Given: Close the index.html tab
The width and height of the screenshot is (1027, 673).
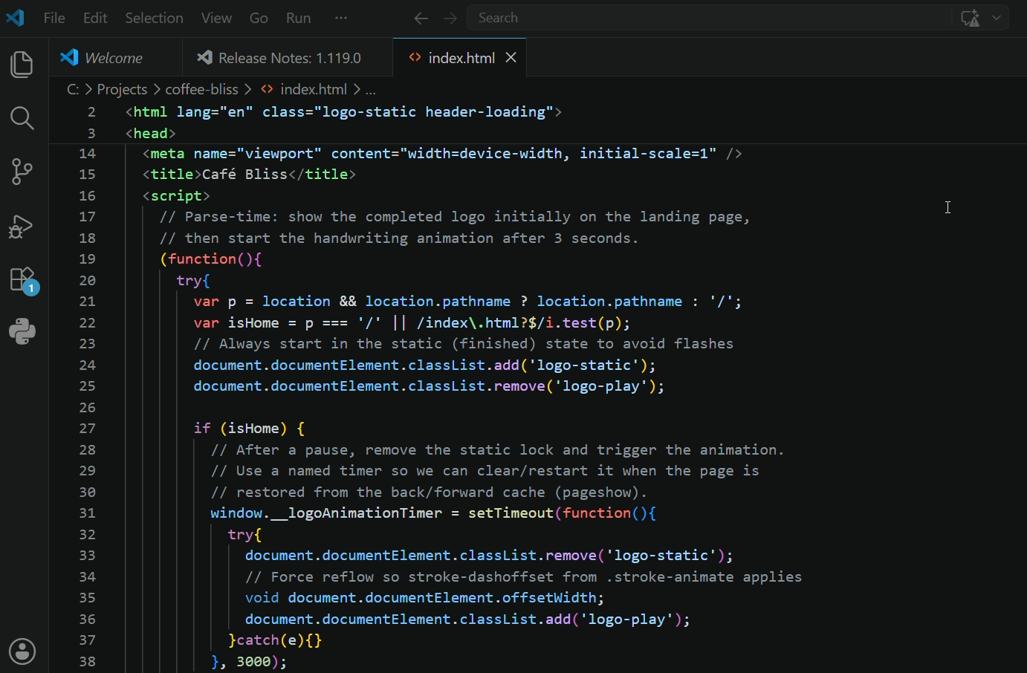Looking at the screenshot, I should (511, 58).
